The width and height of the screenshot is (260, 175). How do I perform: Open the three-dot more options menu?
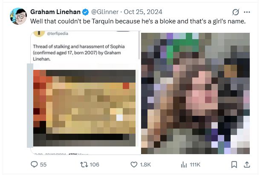pos(247,12)
